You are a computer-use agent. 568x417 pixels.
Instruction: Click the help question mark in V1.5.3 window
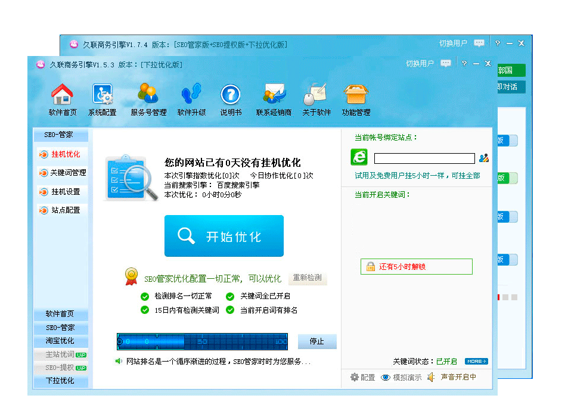464,63
